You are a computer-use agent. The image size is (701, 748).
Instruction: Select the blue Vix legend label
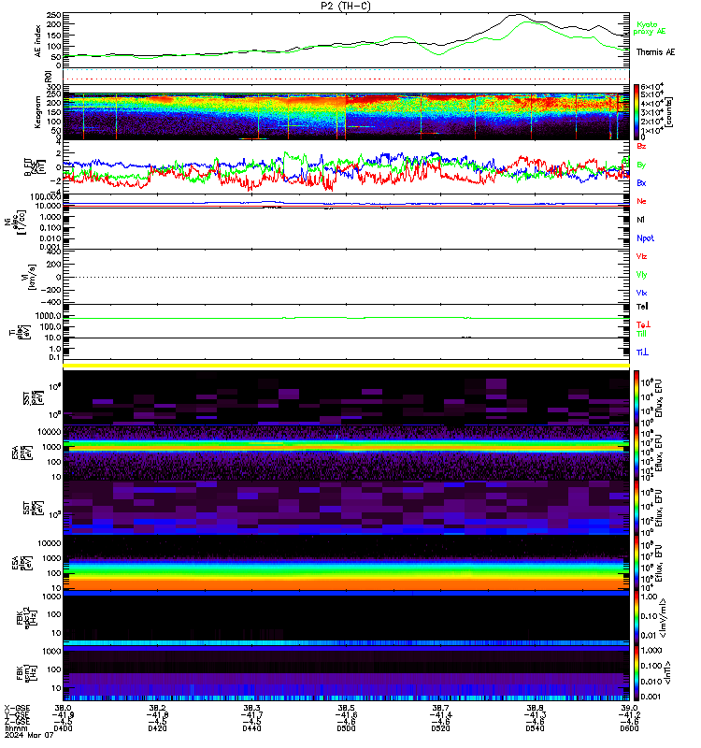[641, 293]
